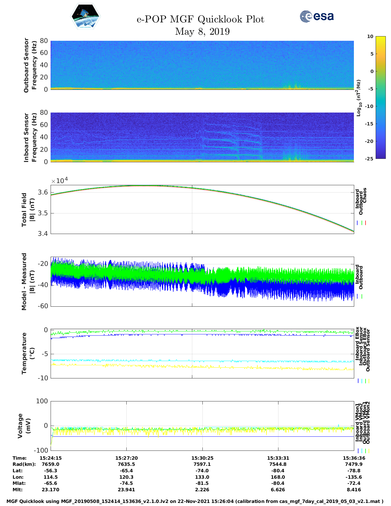
Task: Click the 15:24:15 start time label
Action: point(51,458)
